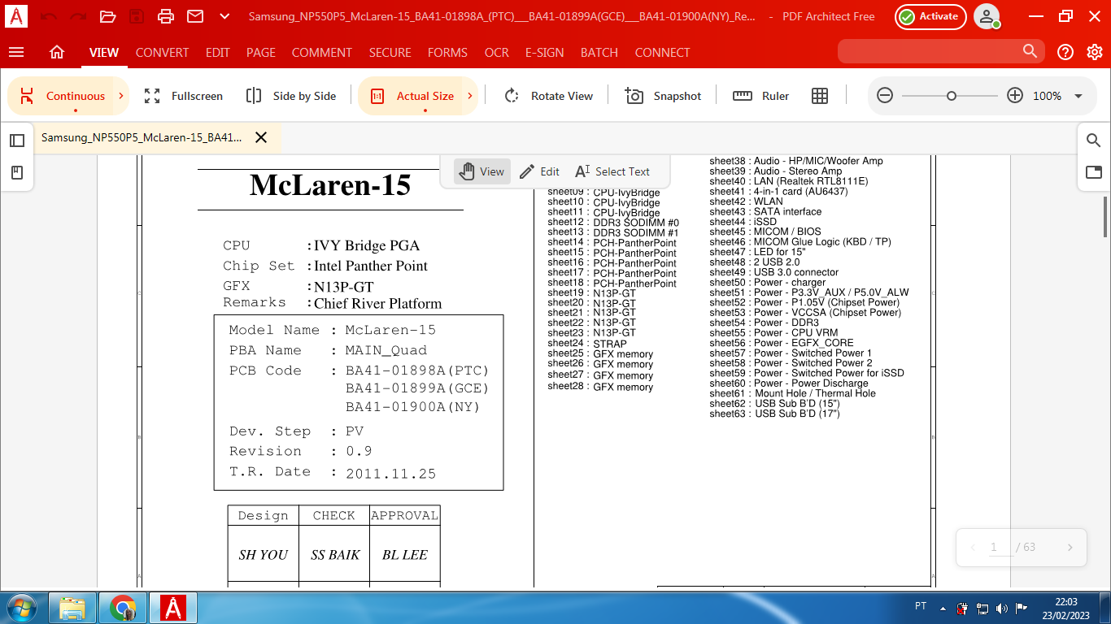Click the Activate button
Image resolution: width=1111 pixels, height=624 pixels.
click(930, 16)
